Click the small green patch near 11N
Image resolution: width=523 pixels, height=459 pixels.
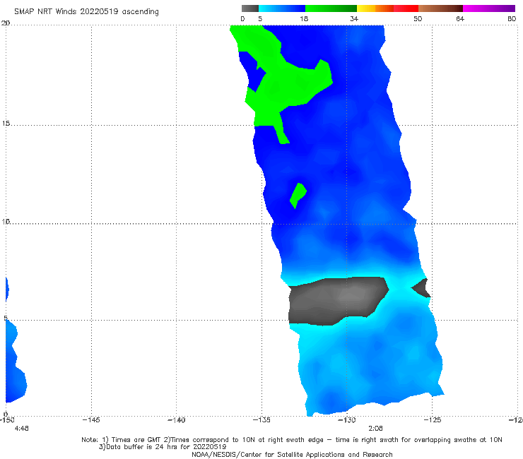point(298,196)
